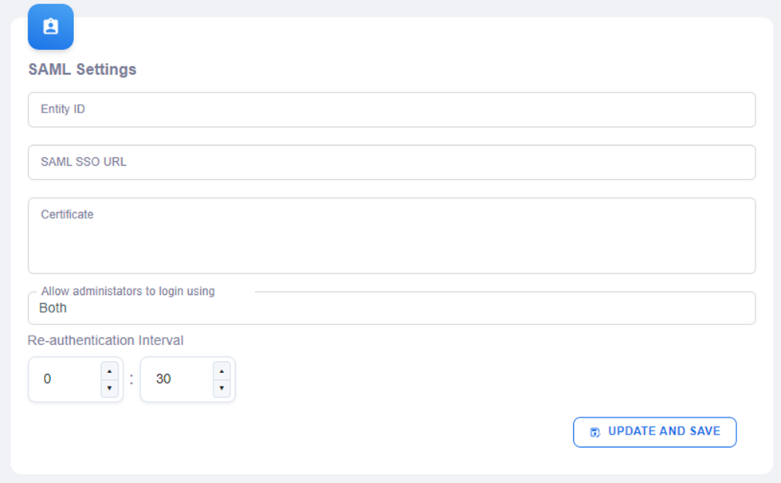The image size is (781, 483).
Task: Click the colon between hours and minutes
Action: [x=131, y=380]
